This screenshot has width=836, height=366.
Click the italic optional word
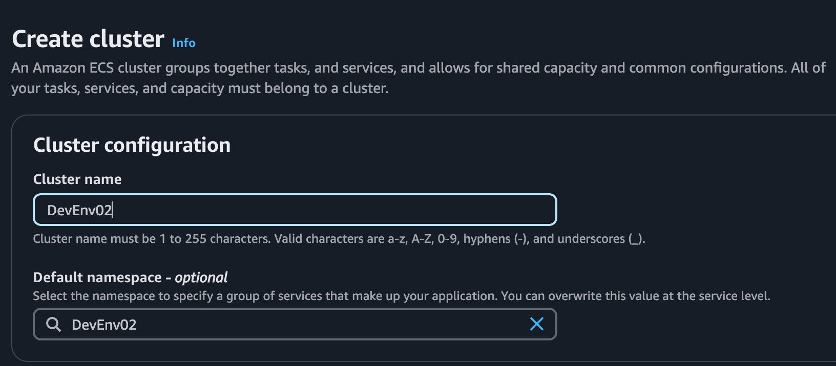click(x=201, y=278)
